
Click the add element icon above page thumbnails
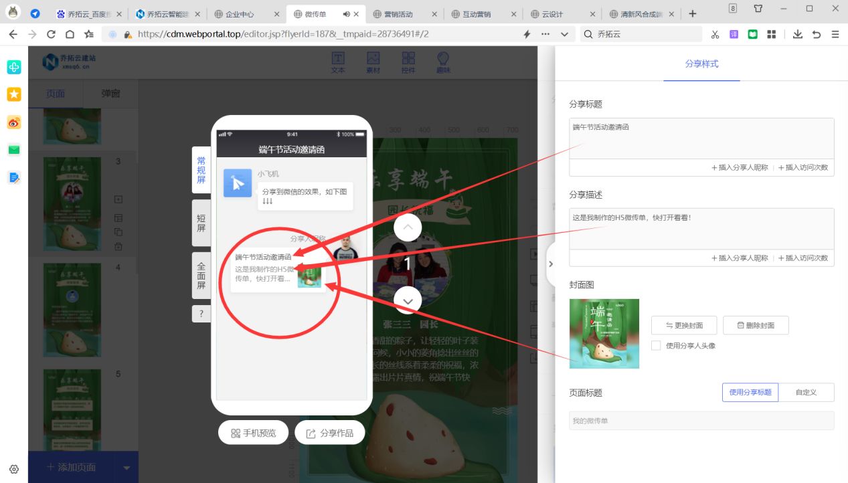coord(118,199)
